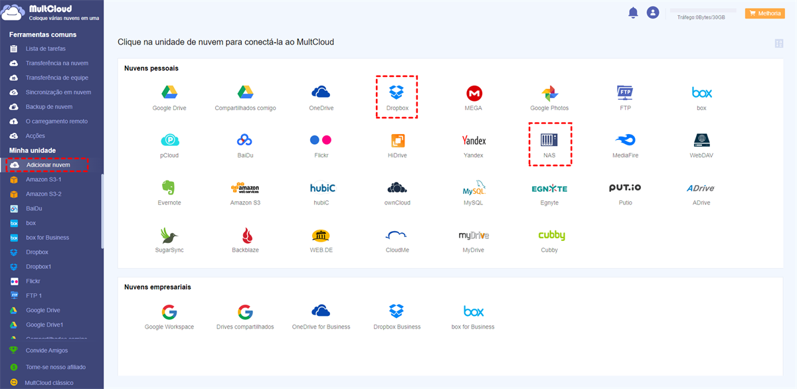The width and height of the screenshot is (797, 389).
Task: Select Drives compartilhados business option
Action: 245,312
